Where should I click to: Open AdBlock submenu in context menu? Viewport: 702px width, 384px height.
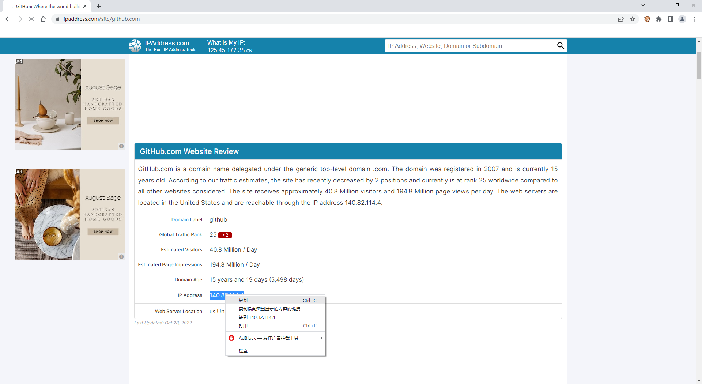(x=276, y=338)
